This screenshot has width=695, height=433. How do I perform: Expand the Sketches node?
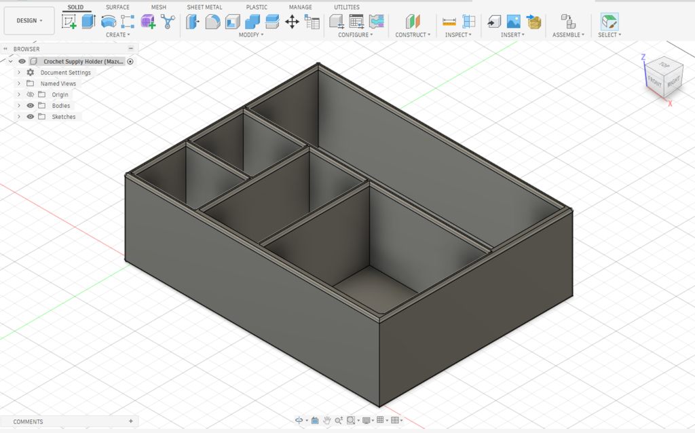pyautogui.click(x=19, y=117)
